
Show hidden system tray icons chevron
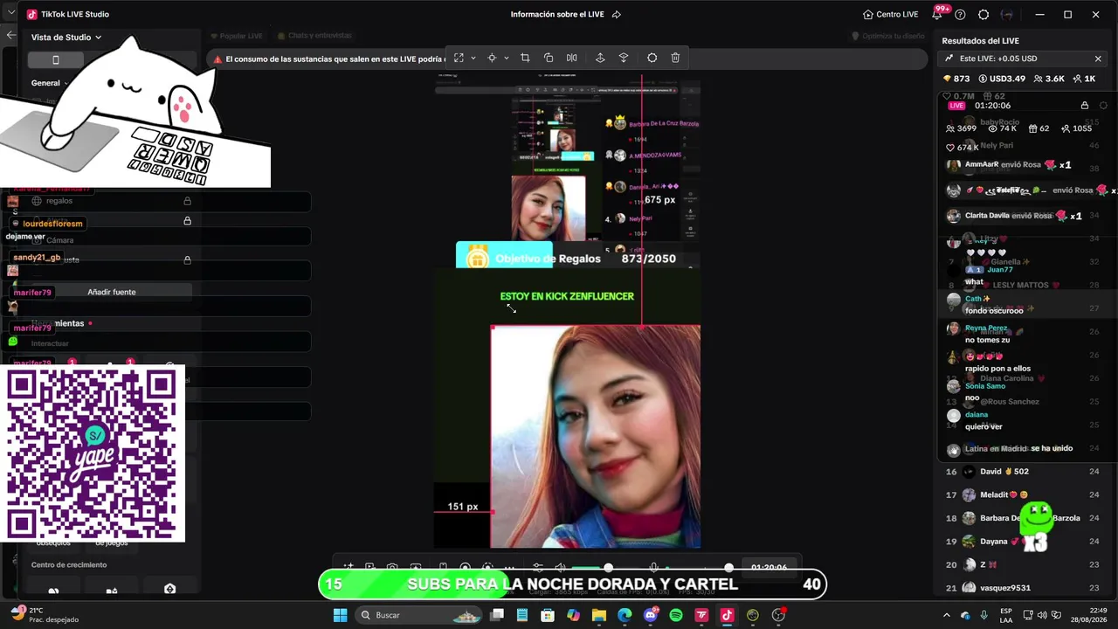point(946,615)
